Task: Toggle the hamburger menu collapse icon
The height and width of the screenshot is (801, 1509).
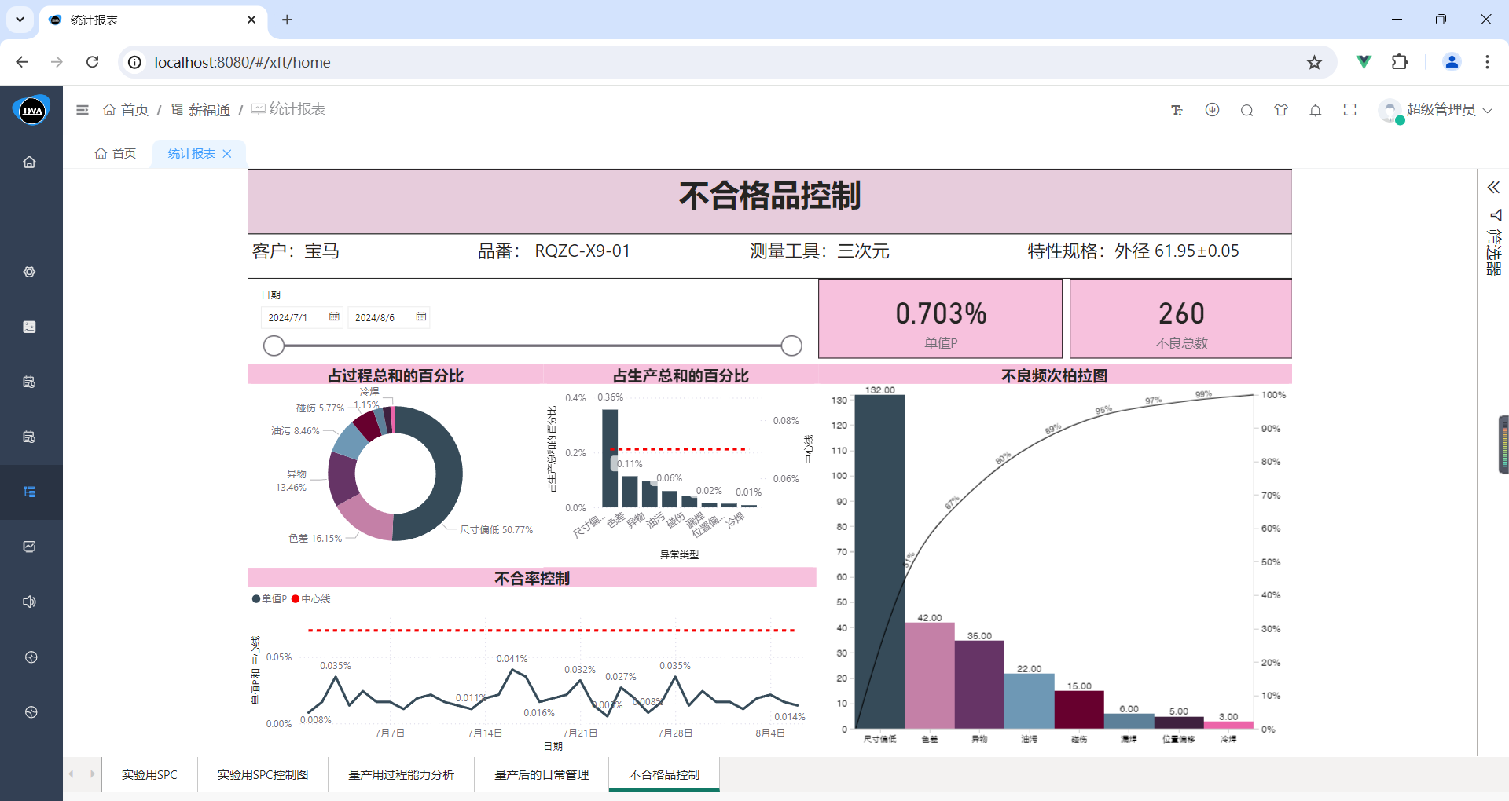Action: coord(83,110)
